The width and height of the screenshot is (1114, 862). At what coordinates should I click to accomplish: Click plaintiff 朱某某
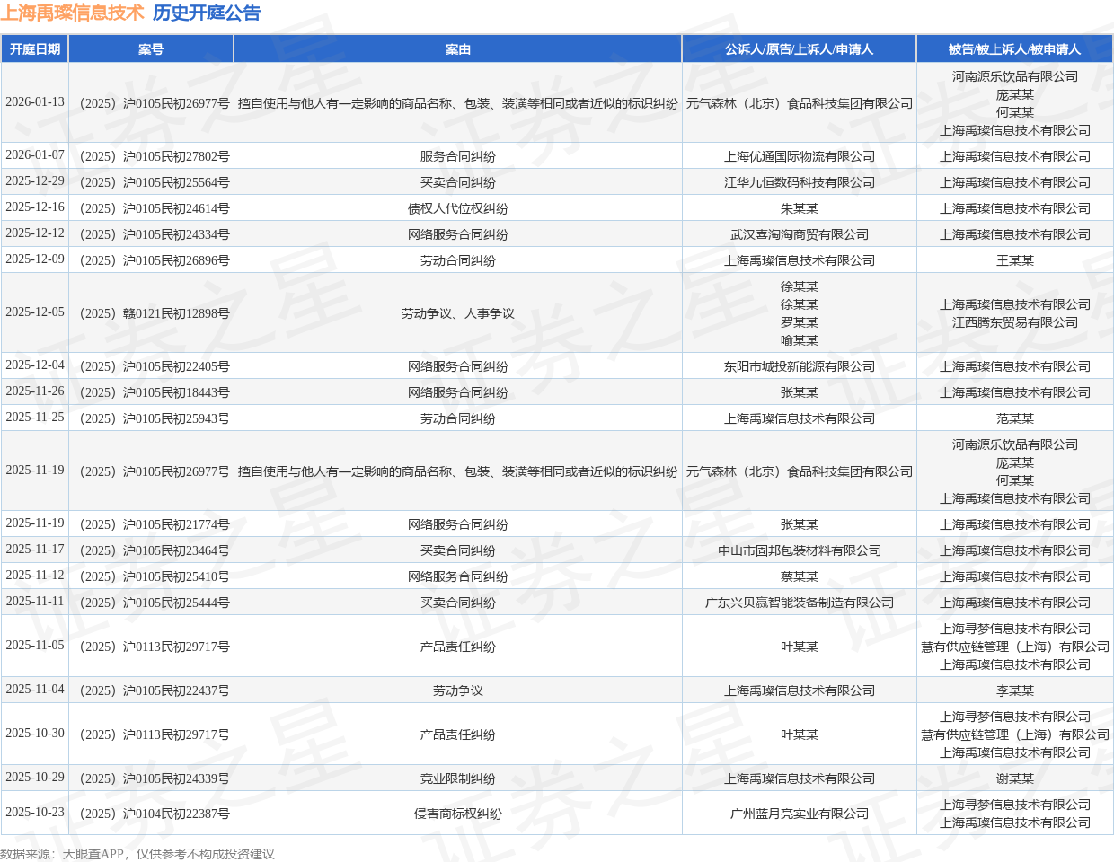pyautogui.click(x=800, y=208)
